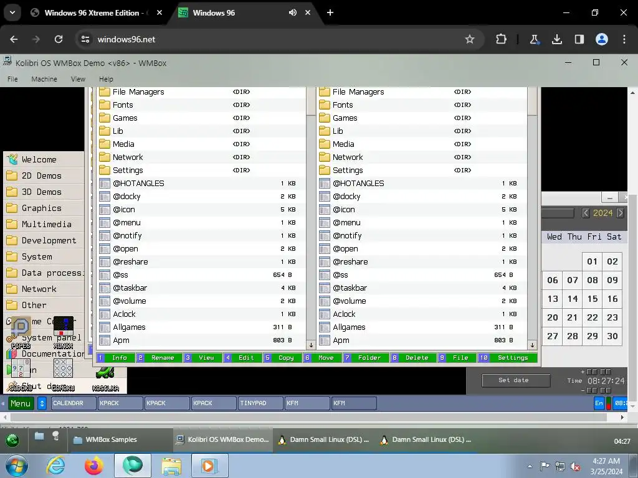Switch to TINYPAD in Kolibri taskbar
The width and height of the screenshot is (638, 478).
260,403
